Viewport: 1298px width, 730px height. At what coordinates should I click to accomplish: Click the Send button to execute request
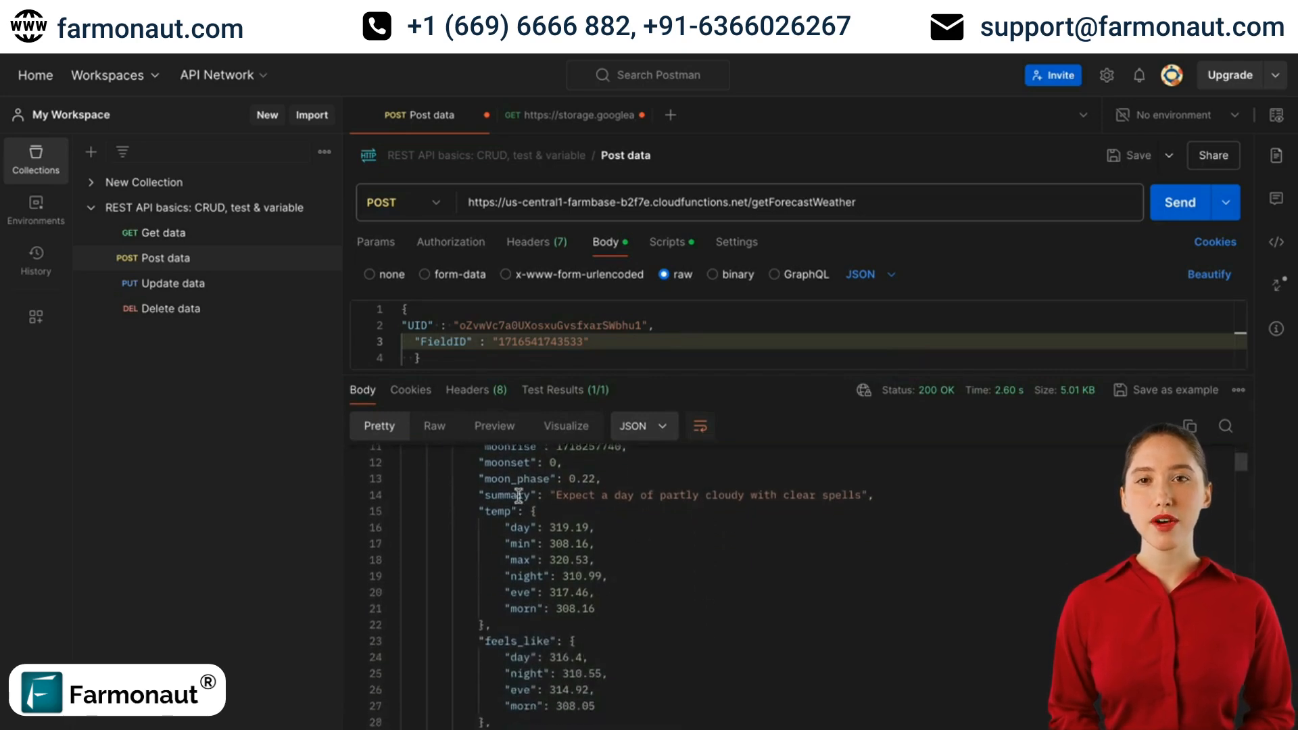click(x=1178, y=202)
